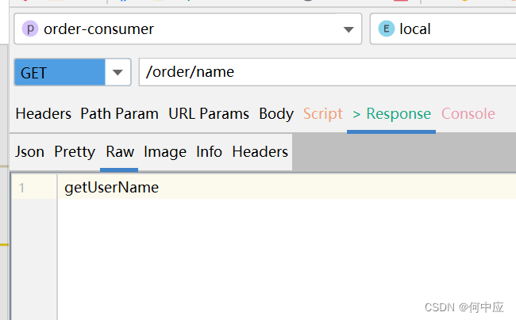This screenshot has height=320, width=516.
Task: Show the response Info tab
Action: pyautogui.click(x=209, y=152)
